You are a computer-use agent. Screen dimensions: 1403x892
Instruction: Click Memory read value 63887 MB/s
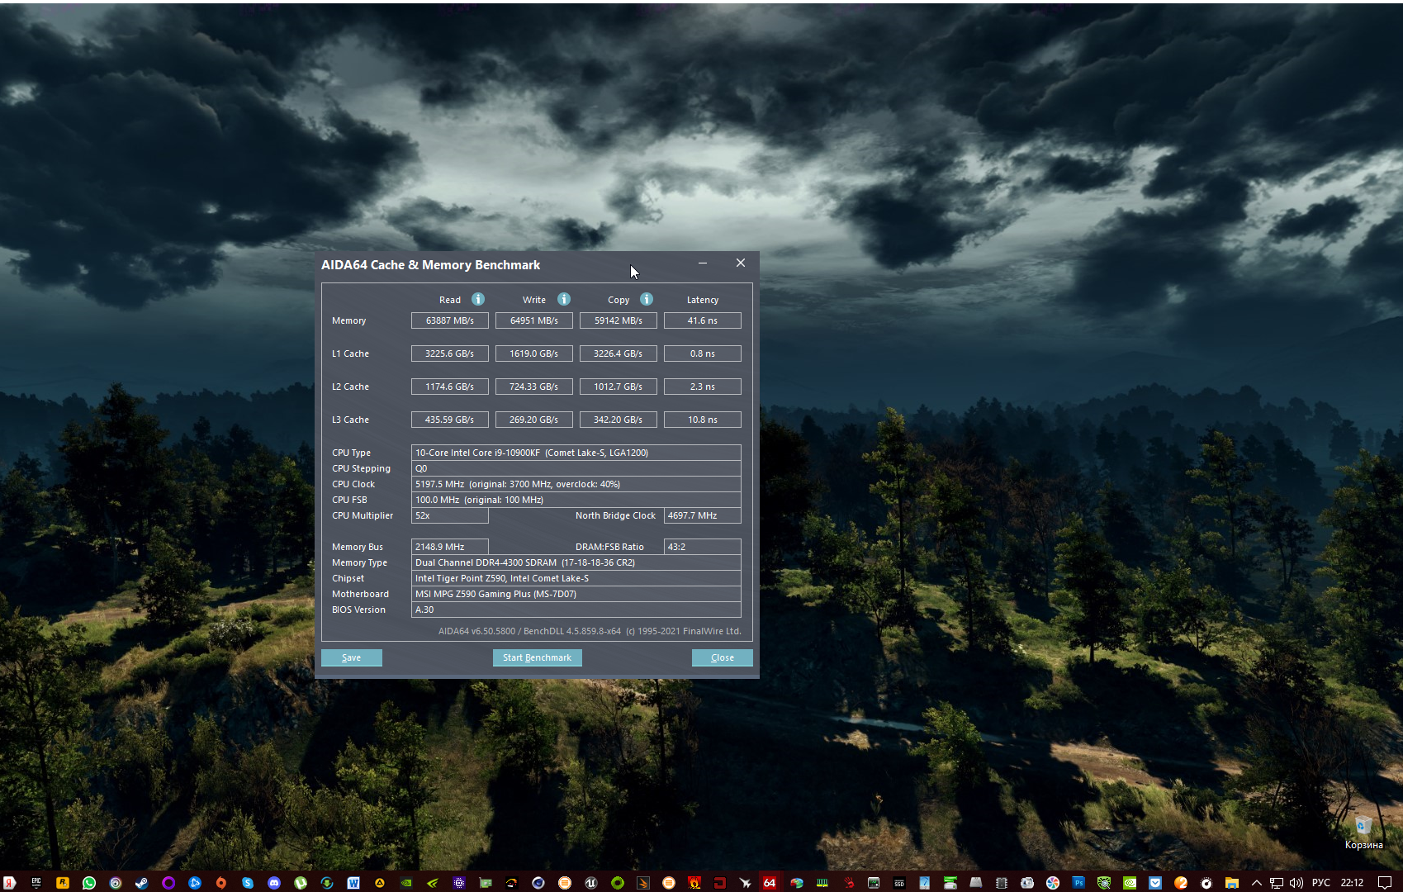point(450,320)
